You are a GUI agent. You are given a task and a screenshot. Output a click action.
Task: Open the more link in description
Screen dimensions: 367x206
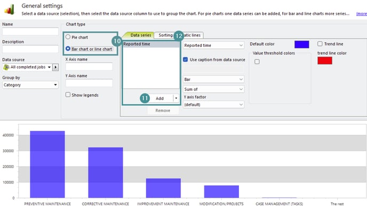[x=362, y=14]
